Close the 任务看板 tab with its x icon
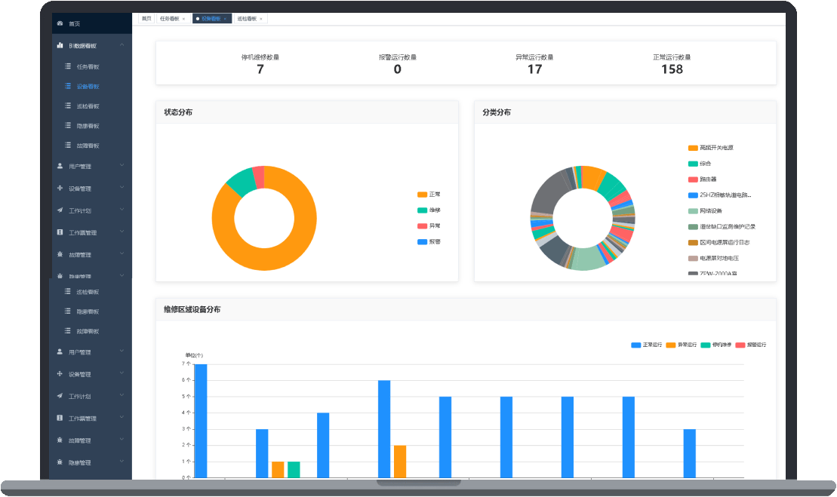This screenshot has width=837, height=497. (x=183, y=19)
